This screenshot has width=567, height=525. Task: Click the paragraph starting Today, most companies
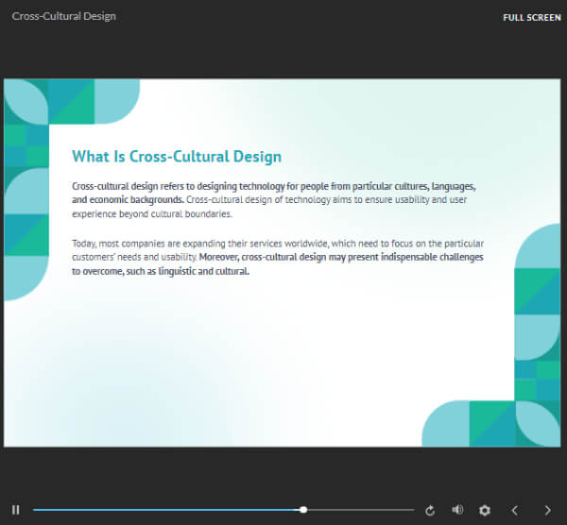coord(278,257)
